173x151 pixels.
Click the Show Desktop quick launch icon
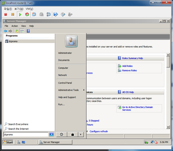coord(23,142)
